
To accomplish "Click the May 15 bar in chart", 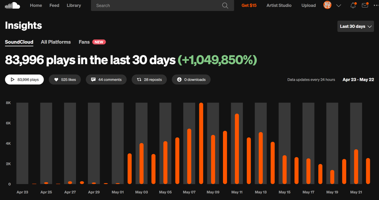I will point(285,170).
